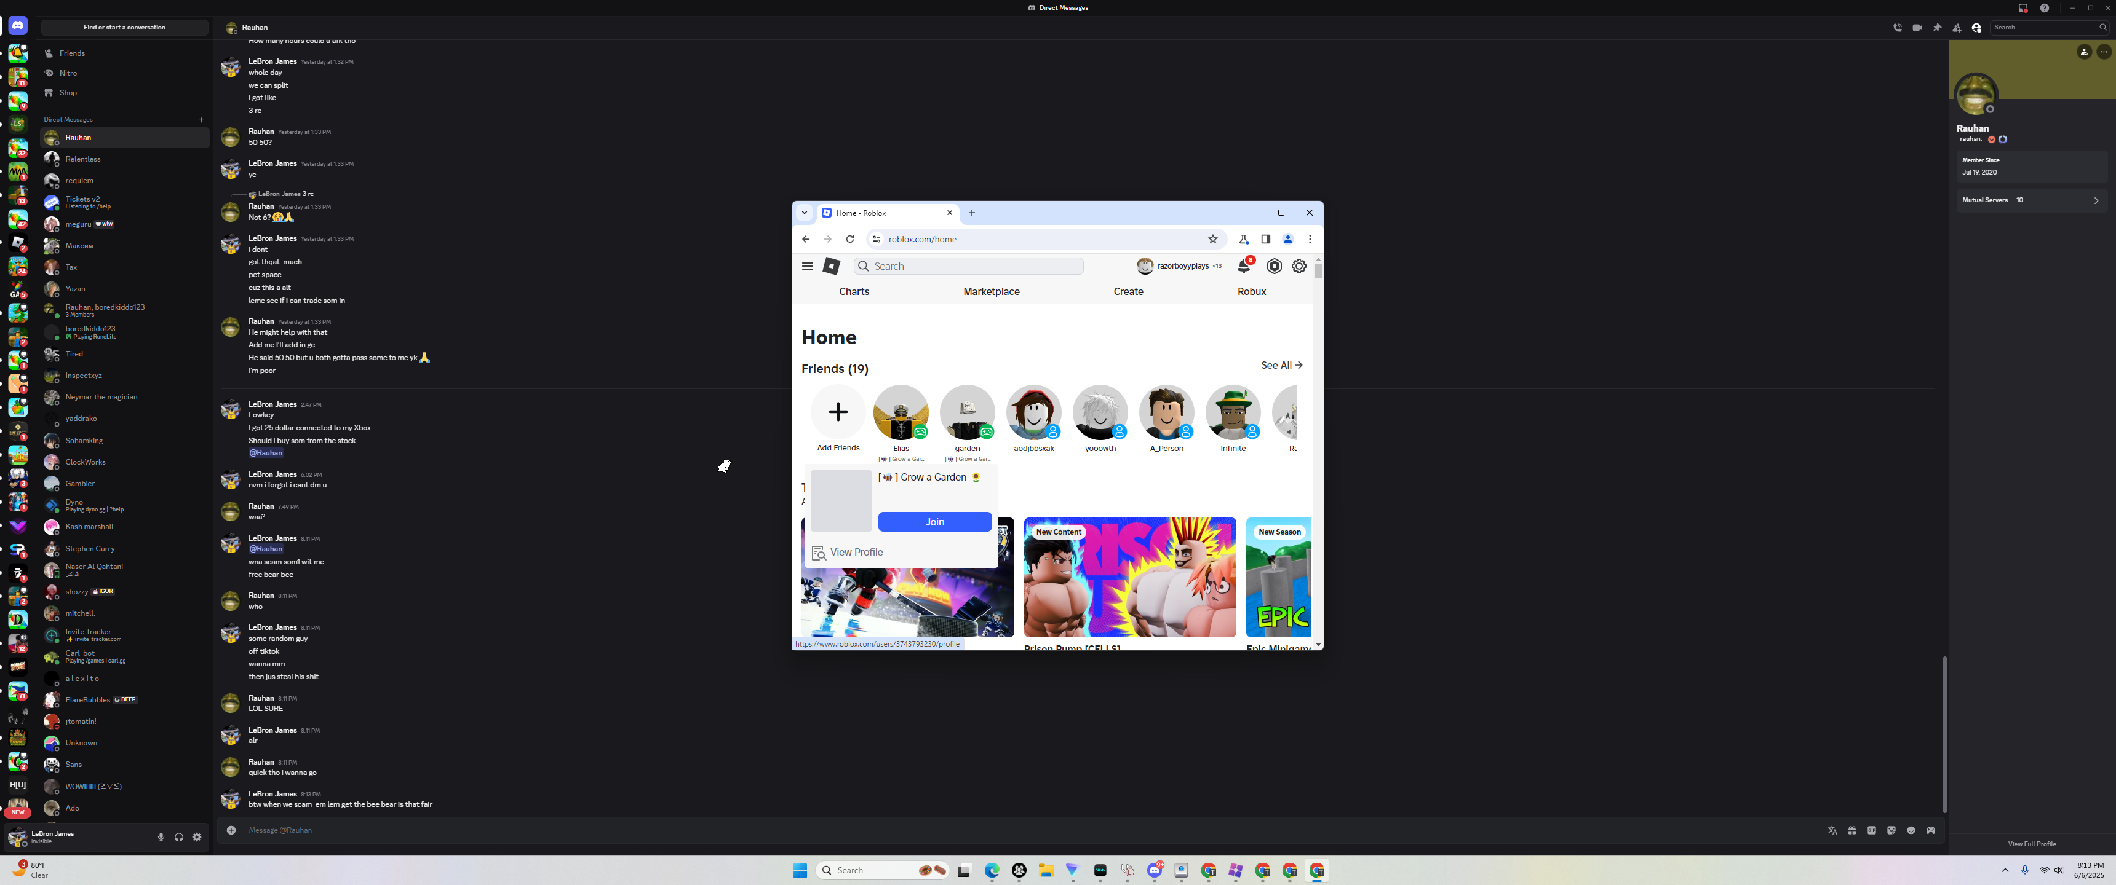Viewport: 2116px width, 885px height.
Task: Open Chrome Labs flask icon
Action: pos(1244,240)
